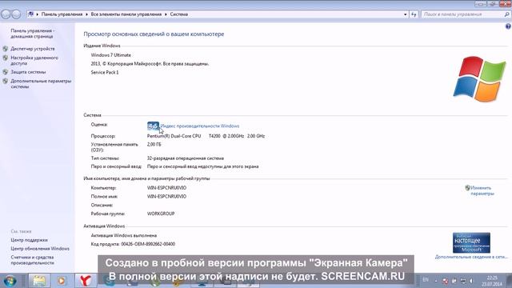This screenshot has height=288, width=512.
Task: Click taskbar clock showing 22:25
Action: [x=492, y=281]
